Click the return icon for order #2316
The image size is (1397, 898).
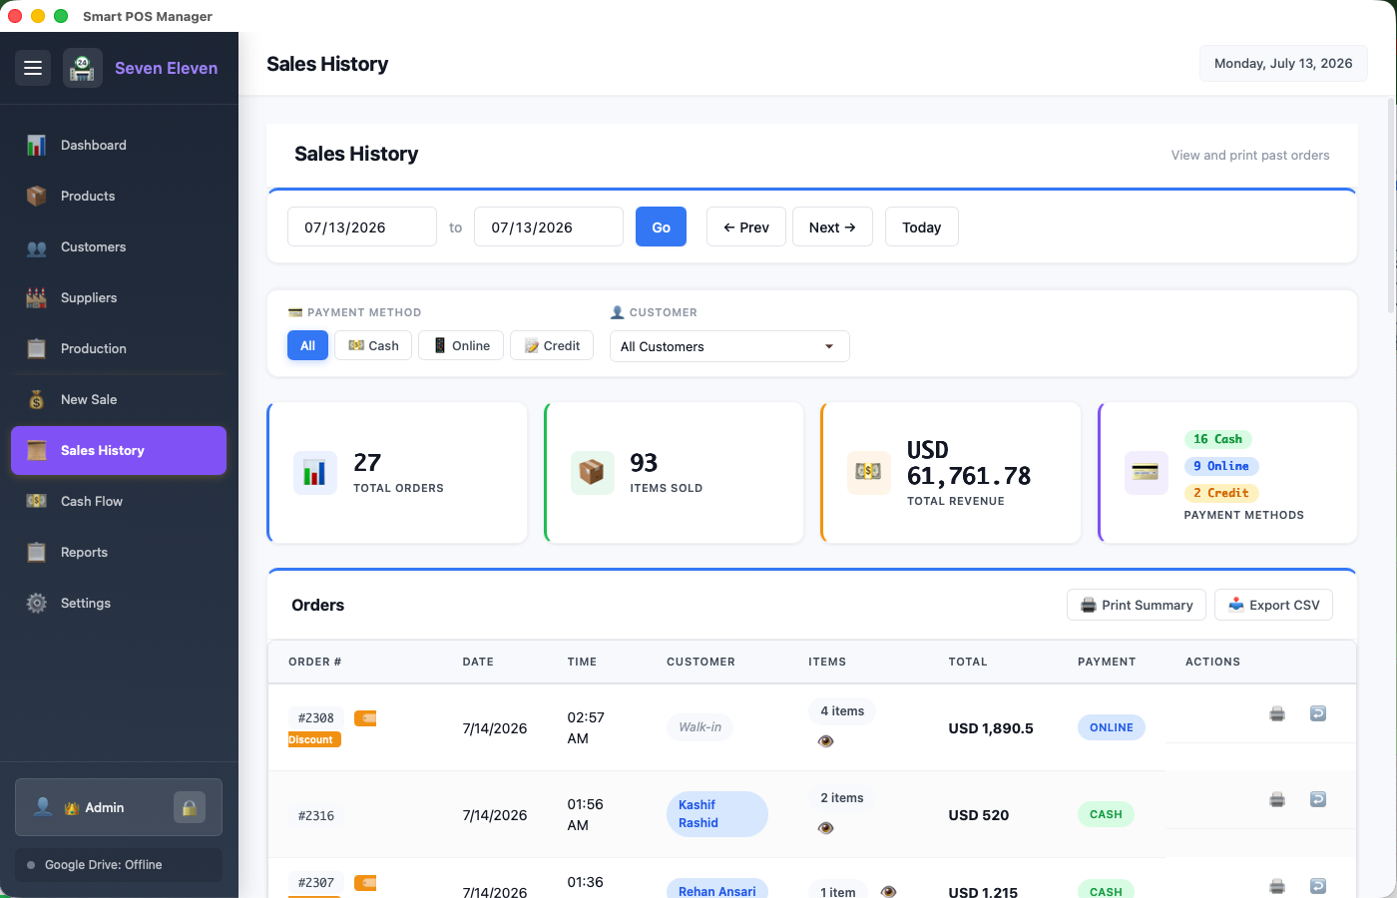1318,799
